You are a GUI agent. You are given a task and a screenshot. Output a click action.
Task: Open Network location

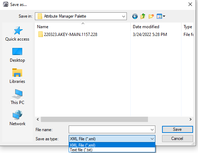point(17,118)
